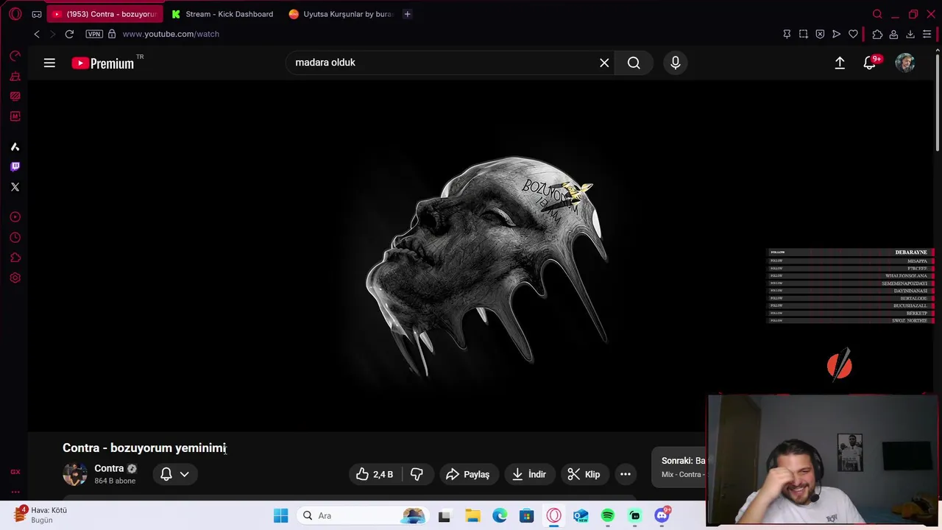
Task: Click the İndir download button
Action: coord(529,474)
